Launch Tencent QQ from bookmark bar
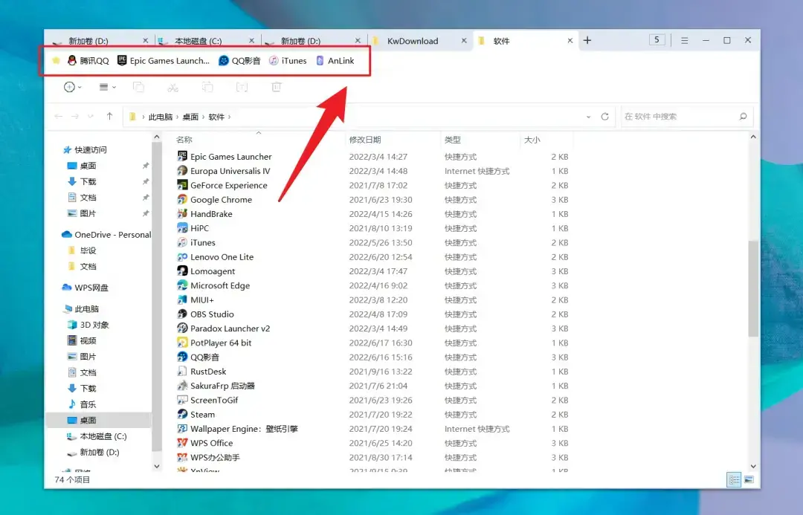Screen dimensions: 803x515 (88, 61)
